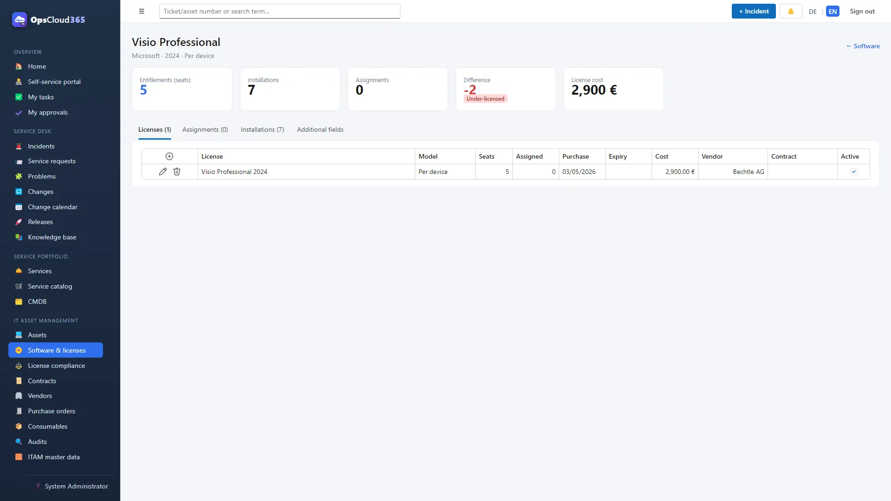Open the notifications bell

click(x=791, y=11)
